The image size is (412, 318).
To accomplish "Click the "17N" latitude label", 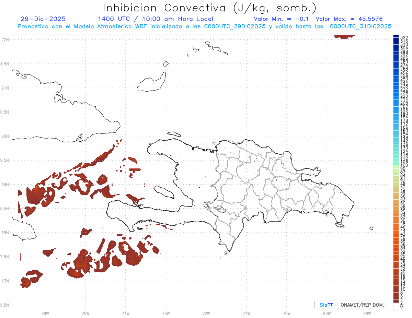I will [5, 281].
